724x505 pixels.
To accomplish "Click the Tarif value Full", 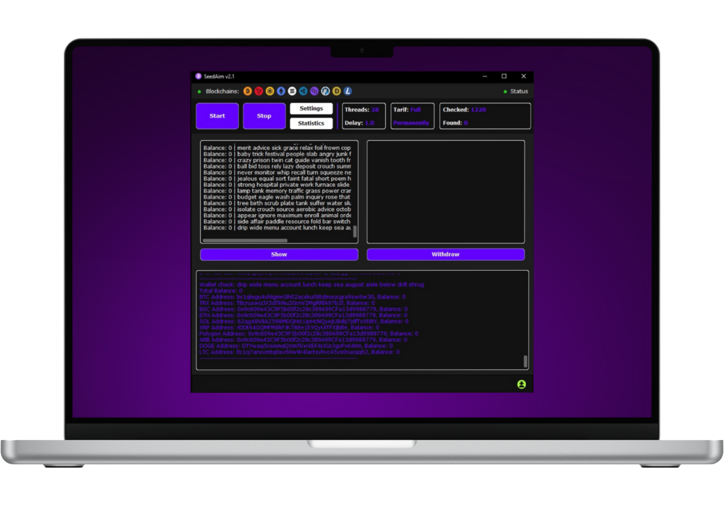I will tap(416, 109).
